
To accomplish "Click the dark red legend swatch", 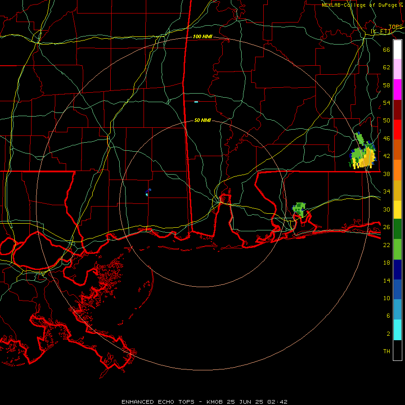I will pos(397,110).
